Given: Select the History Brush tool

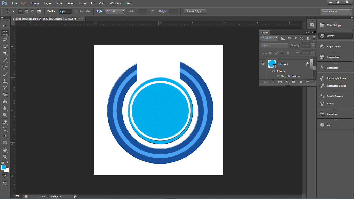Looking at the screenshot, I should pos(5,88).
